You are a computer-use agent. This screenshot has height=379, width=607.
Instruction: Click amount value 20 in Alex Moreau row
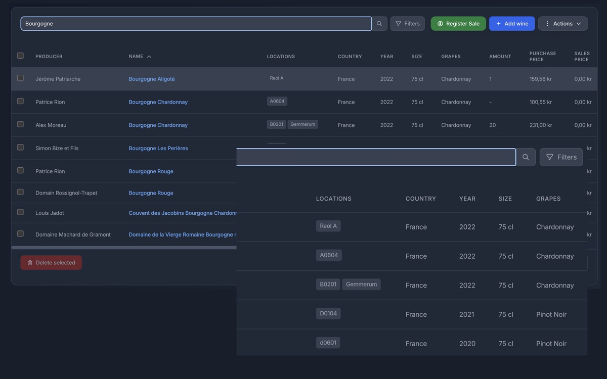492,125
